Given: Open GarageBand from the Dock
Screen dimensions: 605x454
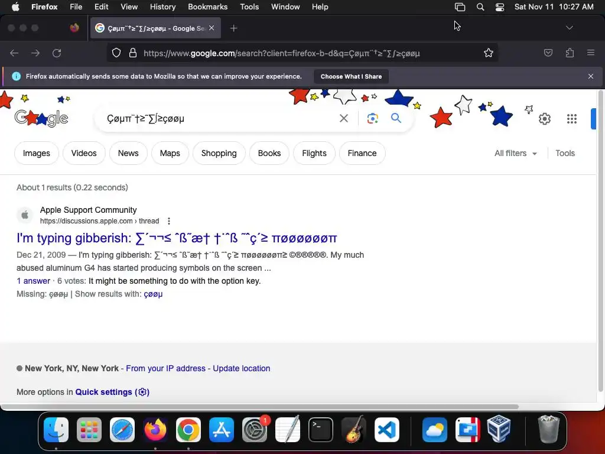Looking at the screenshot, I should point(354,429).
